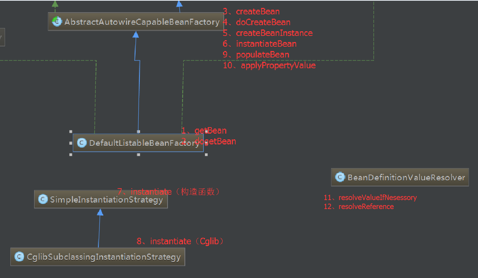Viewport: 478px width, 278px height.
Task: Click the doCreateBean annotation text
Action: [x=263, y=22]
